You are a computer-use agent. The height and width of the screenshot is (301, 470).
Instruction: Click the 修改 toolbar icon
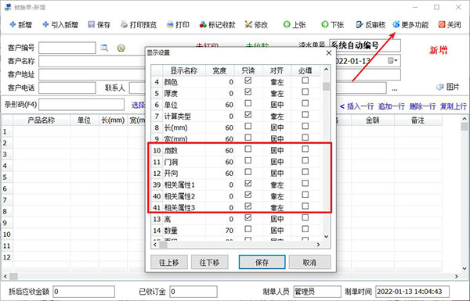click(x=248, y=24)
